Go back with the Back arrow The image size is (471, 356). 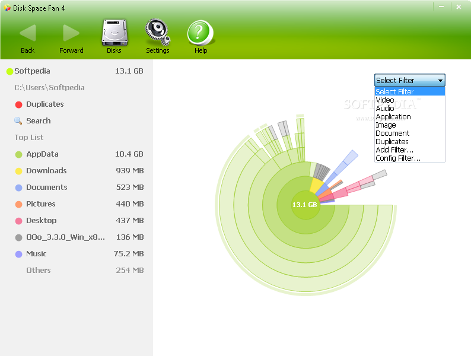tap(28, 33)
